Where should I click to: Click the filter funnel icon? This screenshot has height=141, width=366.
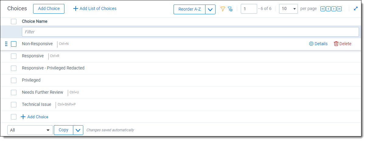point(223,9)
